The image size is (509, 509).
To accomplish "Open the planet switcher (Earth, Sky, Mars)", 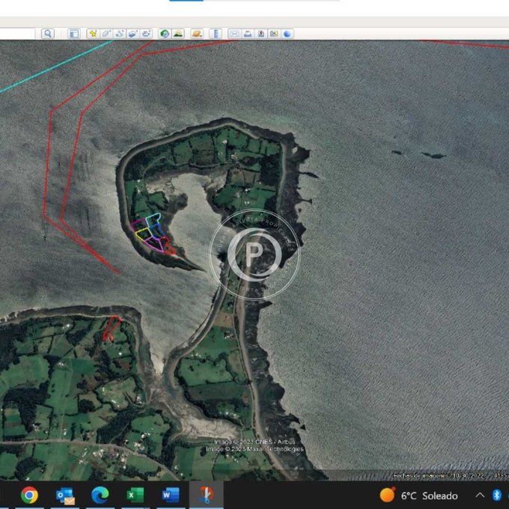I will tap(196, 34).
